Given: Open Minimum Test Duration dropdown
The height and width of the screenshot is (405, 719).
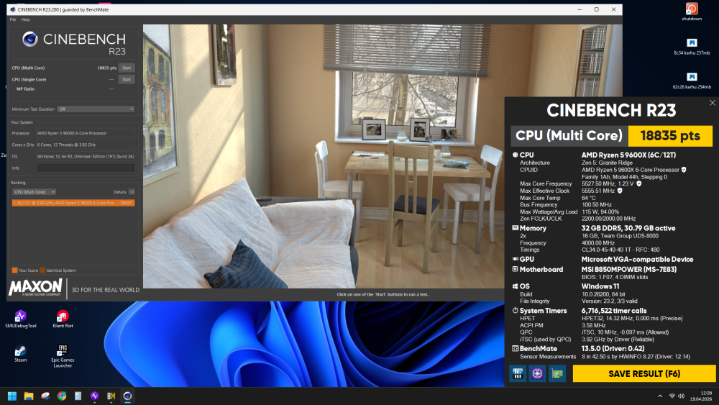Looking at the screenshot, I should [x=96, y=109].
